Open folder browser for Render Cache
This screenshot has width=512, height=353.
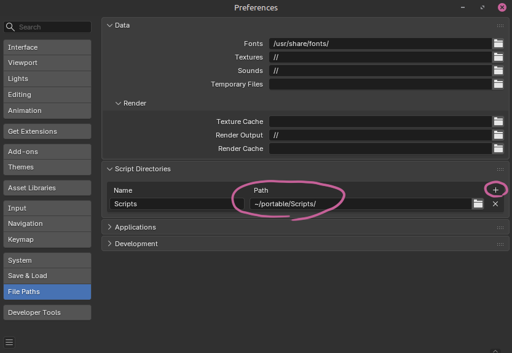(x=498, y=149)
